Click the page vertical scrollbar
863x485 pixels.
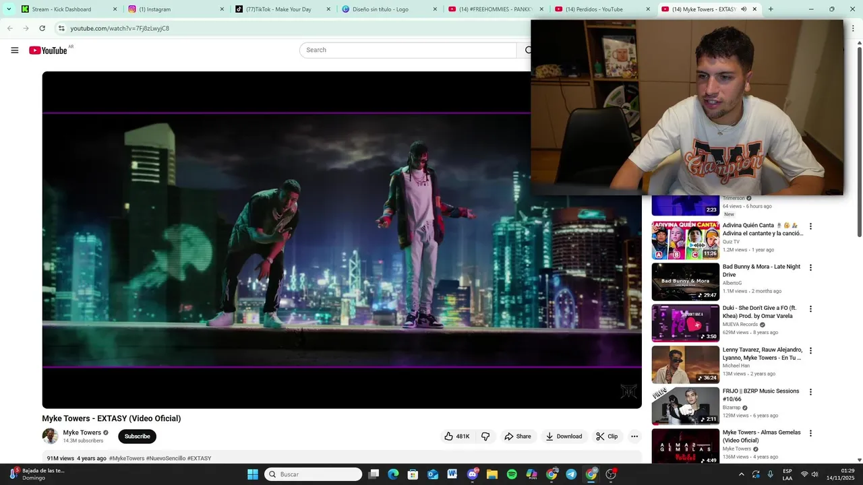click(859, 141)
